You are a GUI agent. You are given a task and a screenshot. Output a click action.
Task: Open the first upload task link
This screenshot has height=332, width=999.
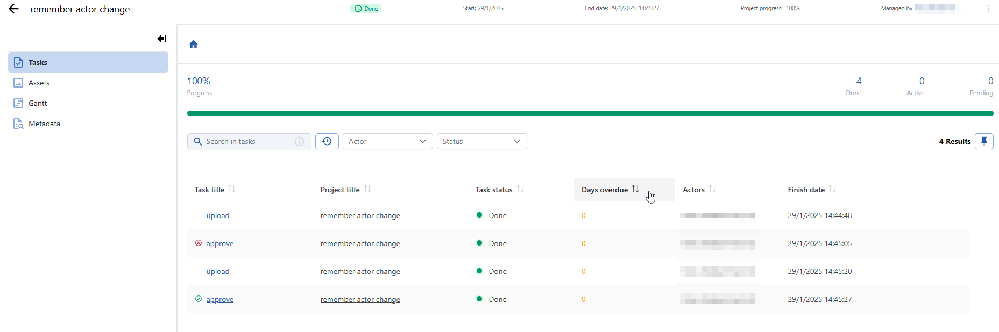click(218, 215)
